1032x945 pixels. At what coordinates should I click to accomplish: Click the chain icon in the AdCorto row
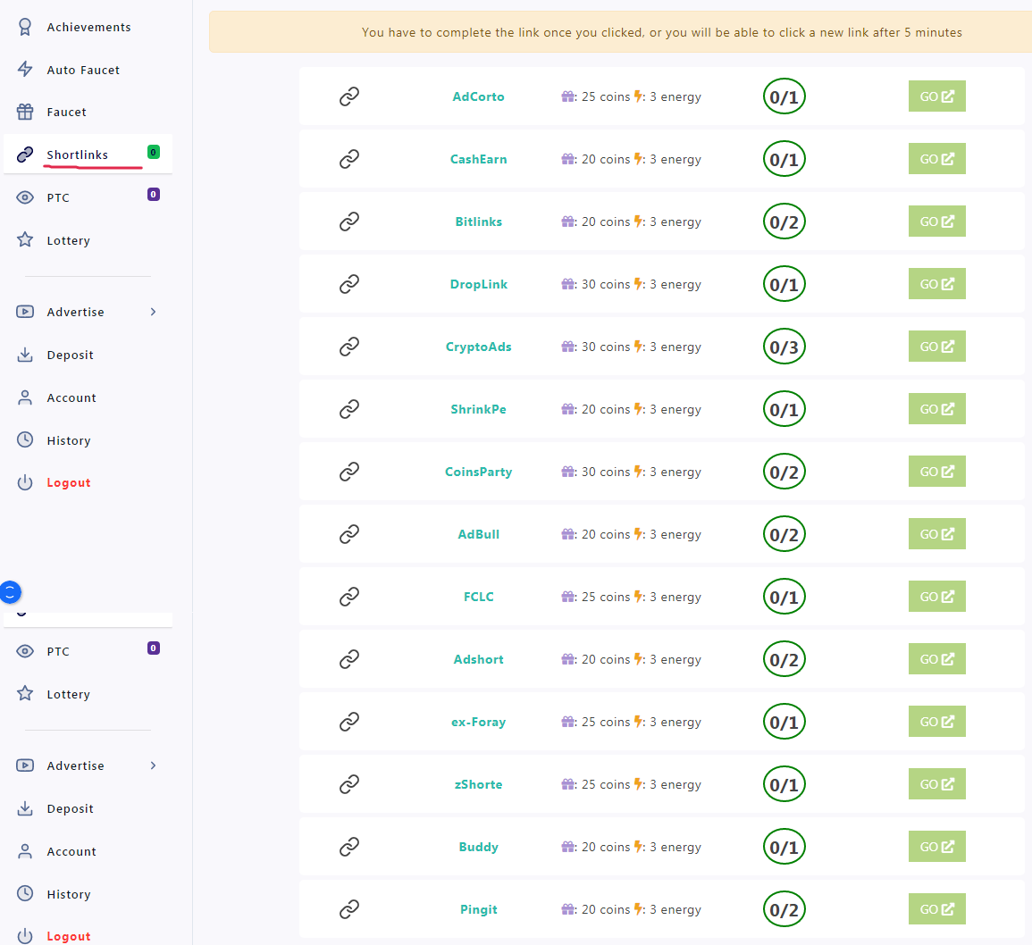point(349,96)
